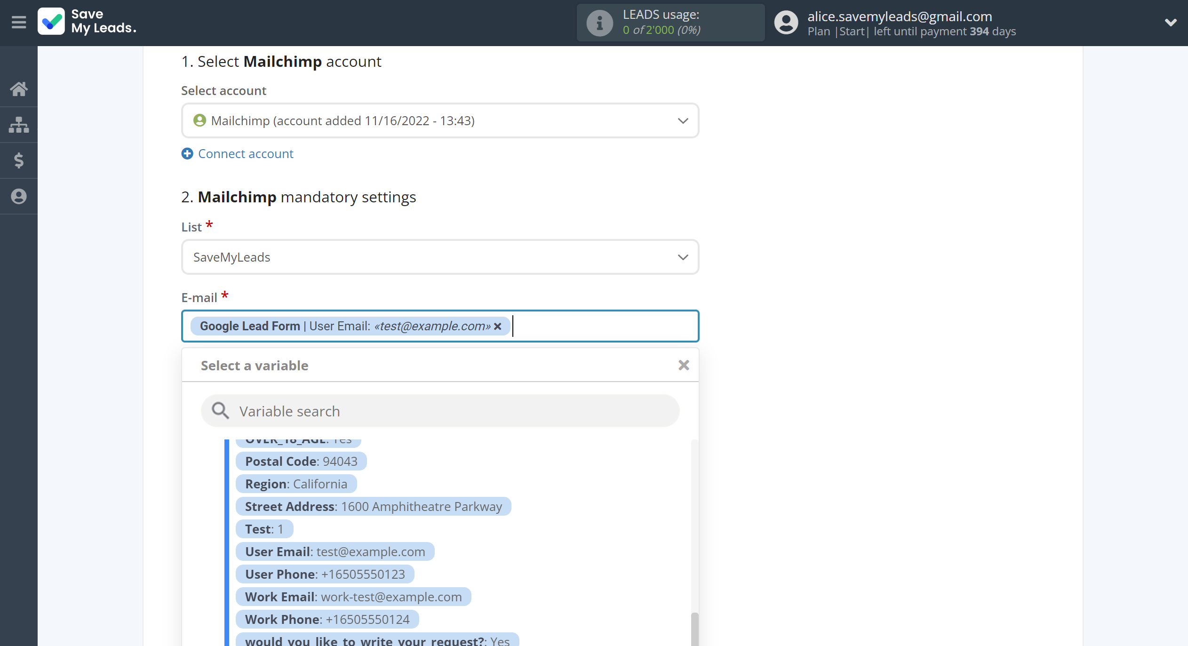Image resolution: width=1188 pixels, height=646 pixels.
Task: Click the LEADS usage info icon
Action: [x=599, y=23]
